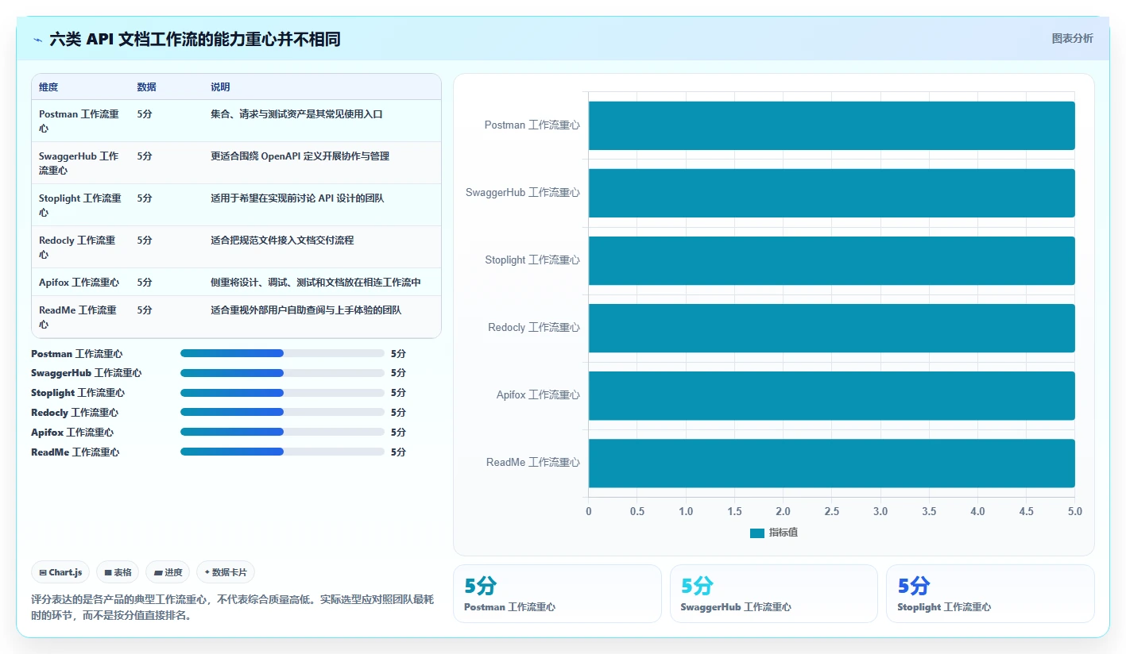Click the lightning icon beside the title
The width and height of the screenshot is (1126, 654).
point(38,39)
